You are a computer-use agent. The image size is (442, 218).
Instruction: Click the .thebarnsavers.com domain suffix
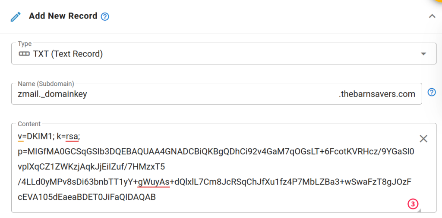(377, 94)
